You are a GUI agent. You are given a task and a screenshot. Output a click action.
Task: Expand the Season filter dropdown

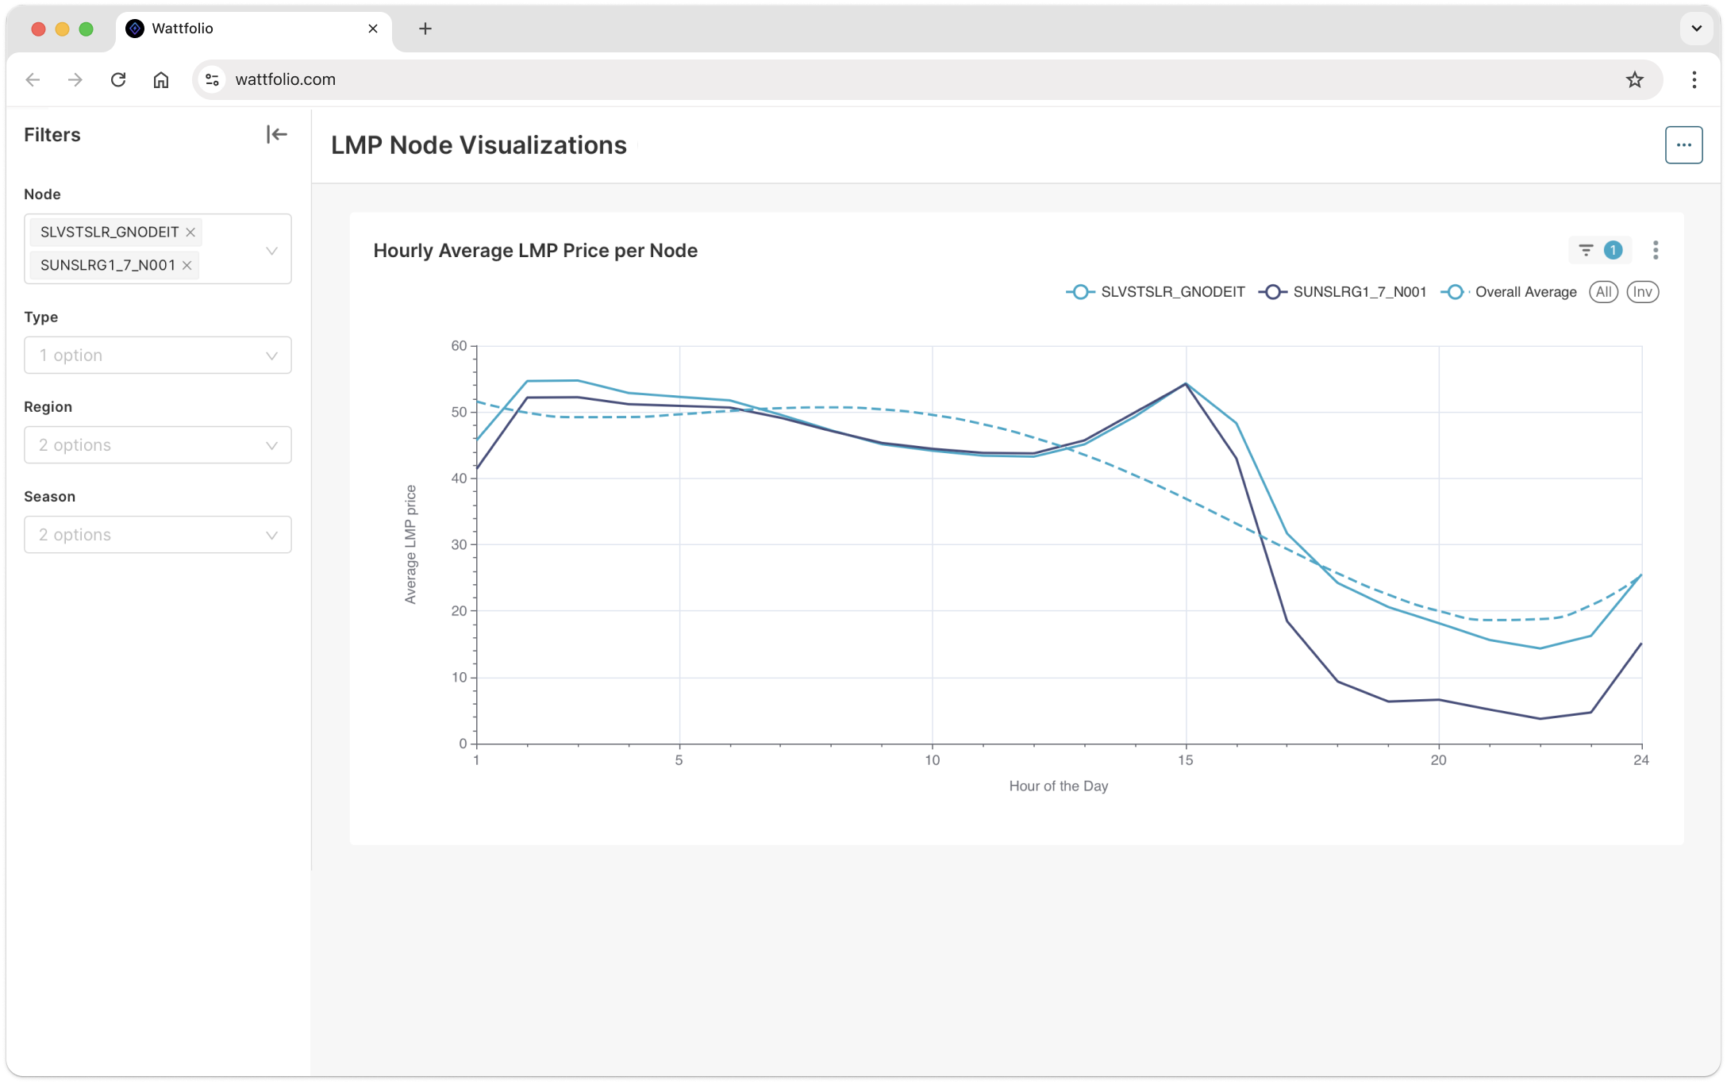pyautogui.click(x=158, y=535)
